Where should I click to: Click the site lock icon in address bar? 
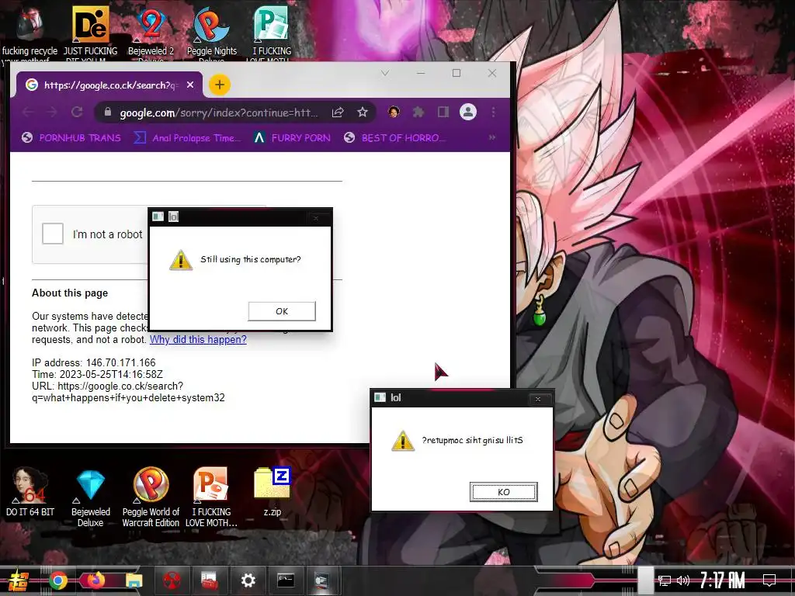(x=107, y=112)
